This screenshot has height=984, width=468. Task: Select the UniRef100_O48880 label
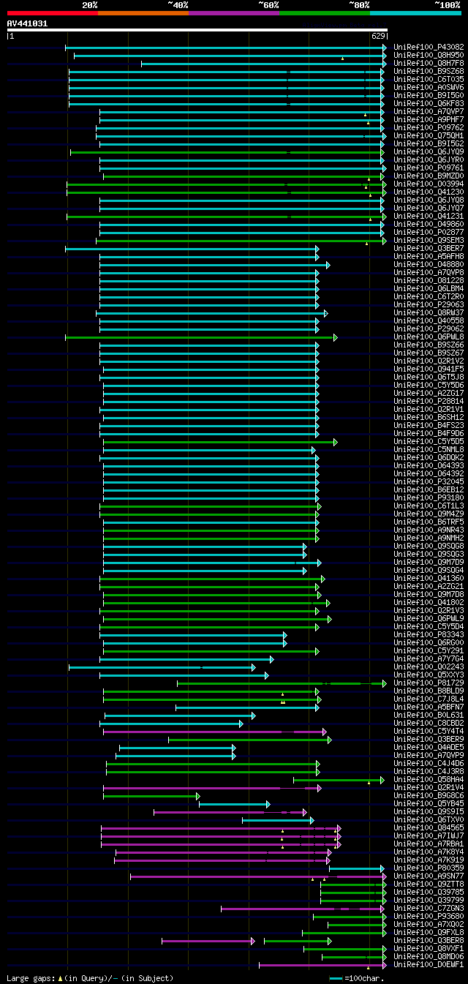tap(427, 264)
